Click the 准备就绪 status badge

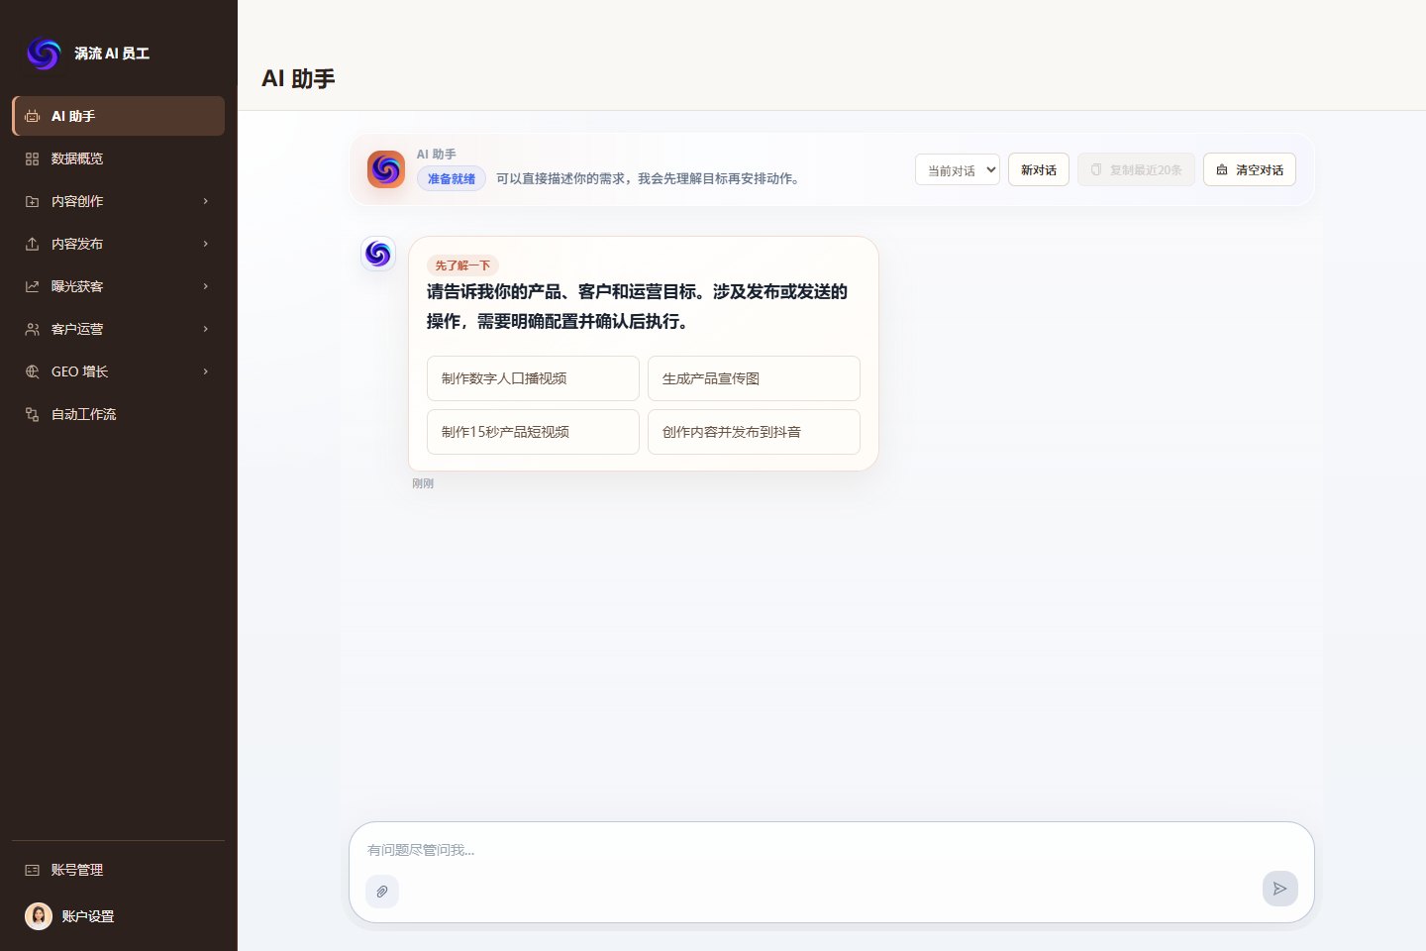tap(452, 179)
